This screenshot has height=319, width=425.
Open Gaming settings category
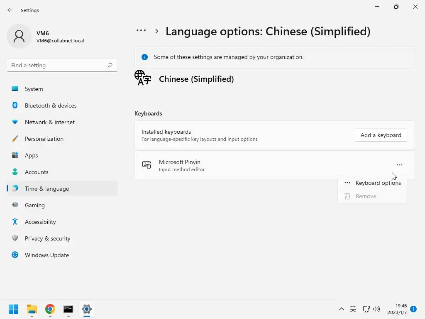pos(62,205)
